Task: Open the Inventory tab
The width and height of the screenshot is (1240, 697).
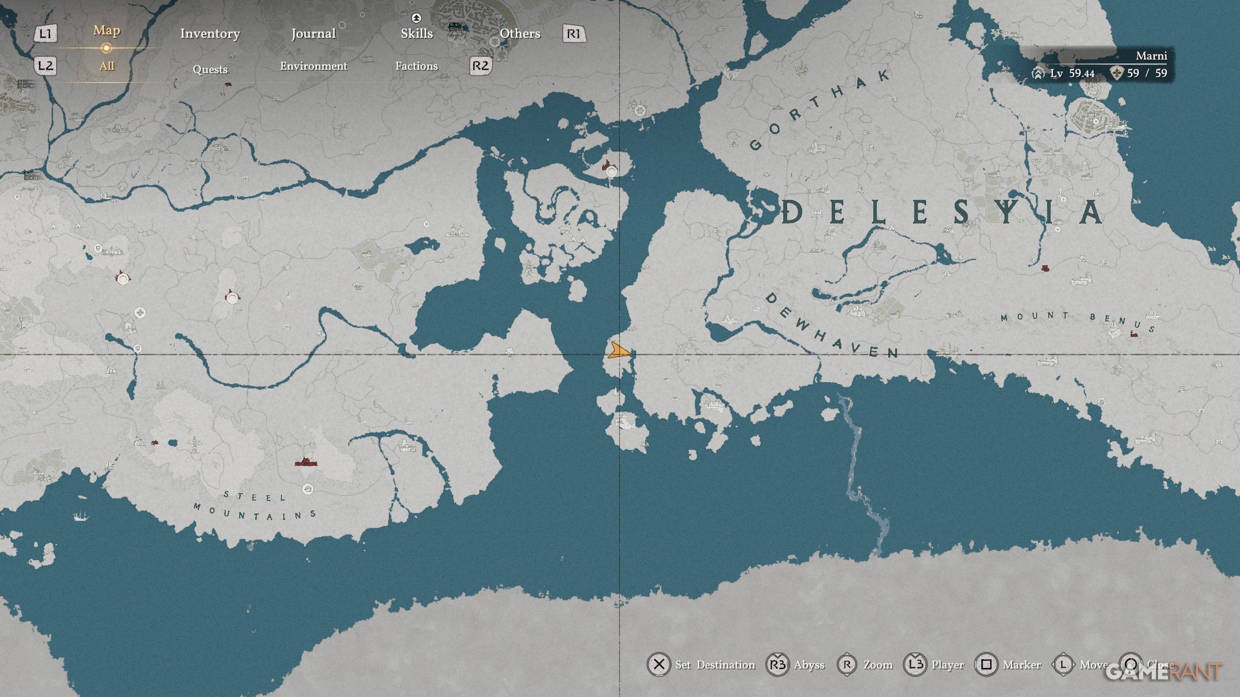Action: tap(210, 33)
